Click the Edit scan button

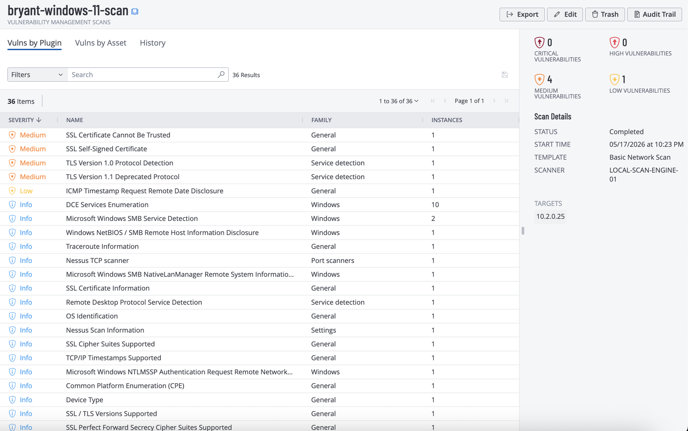(x=565, y=14)
